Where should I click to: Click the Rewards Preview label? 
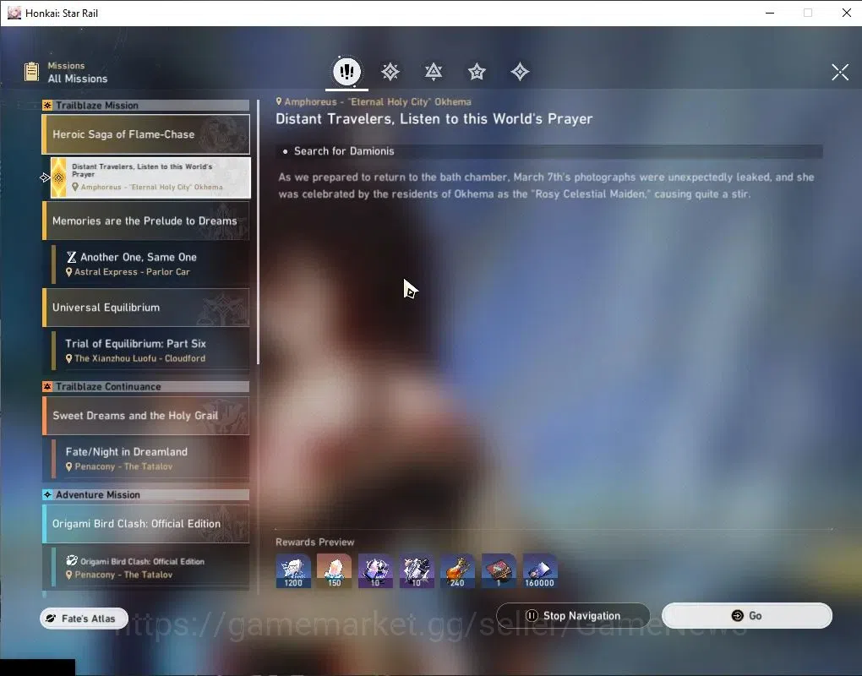(x=315, y=542)
